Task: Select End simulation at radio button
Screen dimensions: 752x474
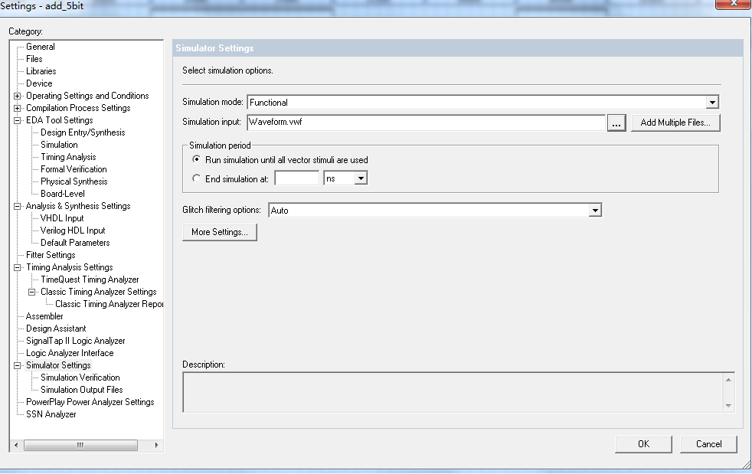Action: (197, 178)
